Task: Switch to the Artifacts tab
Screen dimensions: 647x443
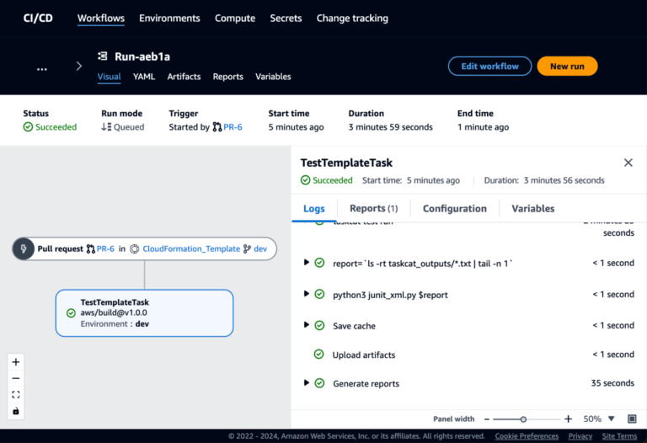Action: 184,77
